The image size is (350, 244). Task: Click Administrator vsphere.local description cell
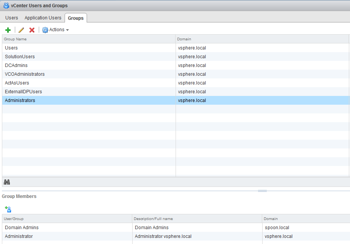[x=163, y=236]
